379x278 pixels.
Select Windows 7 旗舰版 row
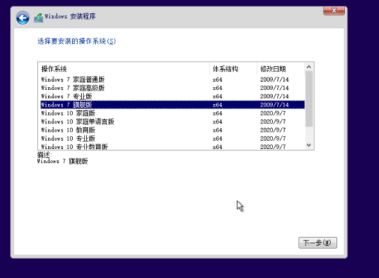(172, 105)
